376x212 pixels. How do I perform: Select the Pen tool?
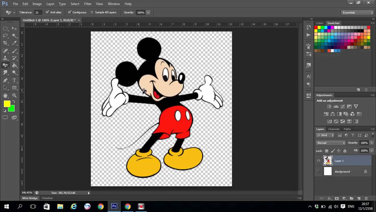tap(5, 80)
